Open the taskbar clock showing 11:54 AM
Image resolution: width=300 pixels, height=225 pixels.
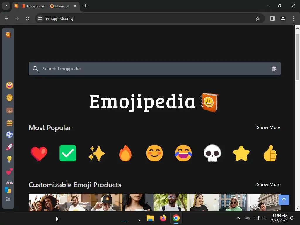point(279,218)
